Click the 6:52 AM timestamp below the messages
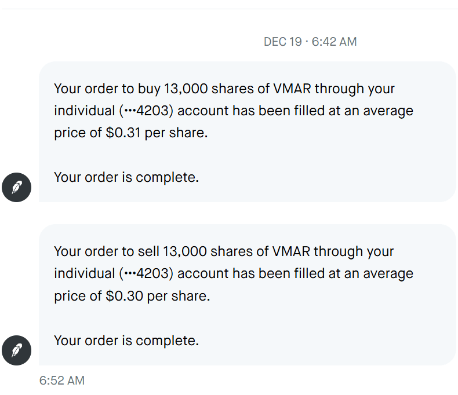Image resolution: width=458 pixels, height=395 pixels. (x=62, y=381)
